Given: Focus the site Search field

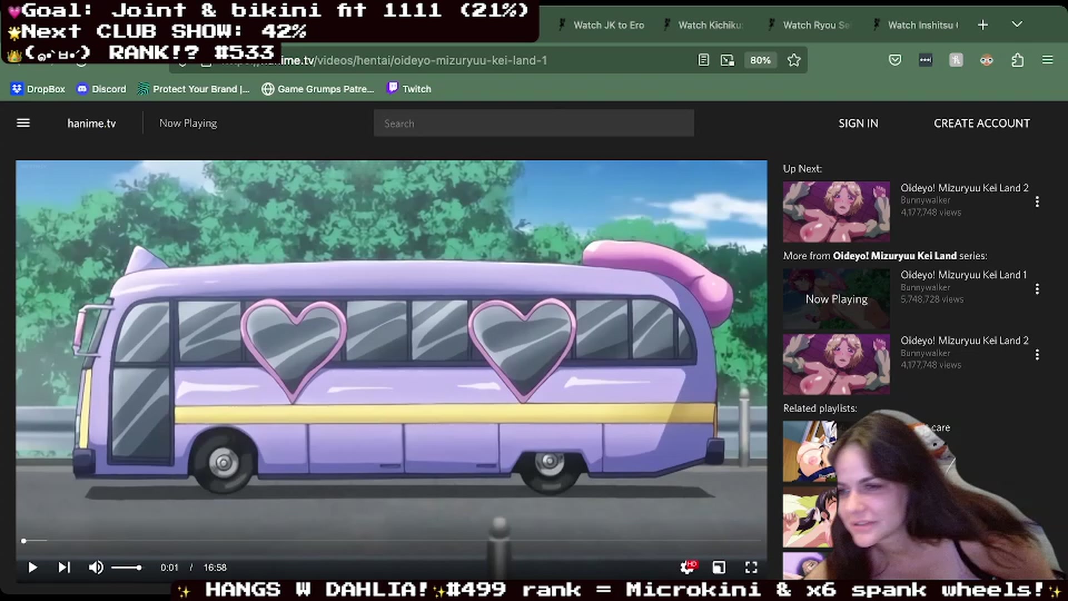Looking at the screenshot, I should point(534,124).
